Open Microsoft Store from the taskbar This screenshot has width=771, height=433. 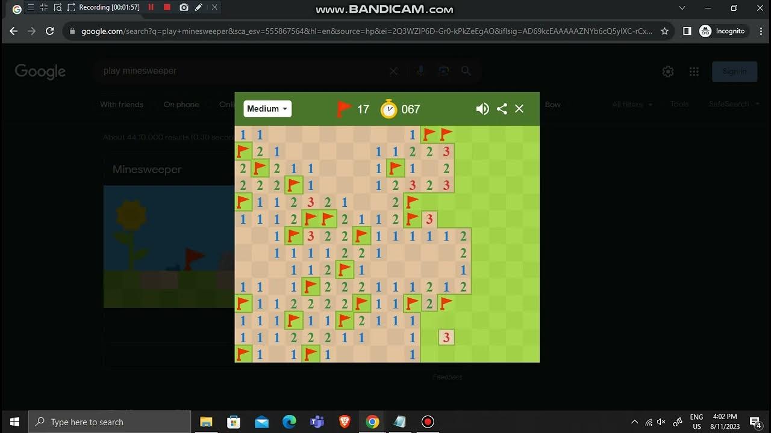click(x=234, y=422)
